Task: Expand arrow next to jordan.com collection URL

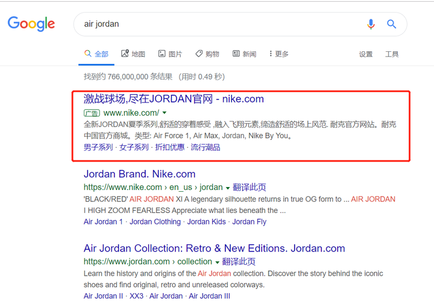Action: 217,262
